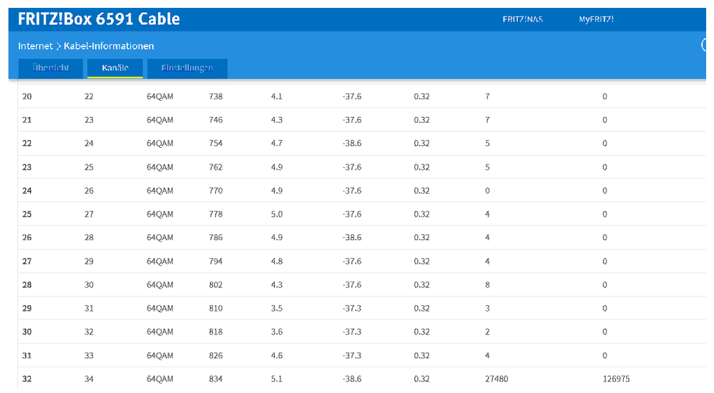Select power level 3.6 in 818 row

277,332
